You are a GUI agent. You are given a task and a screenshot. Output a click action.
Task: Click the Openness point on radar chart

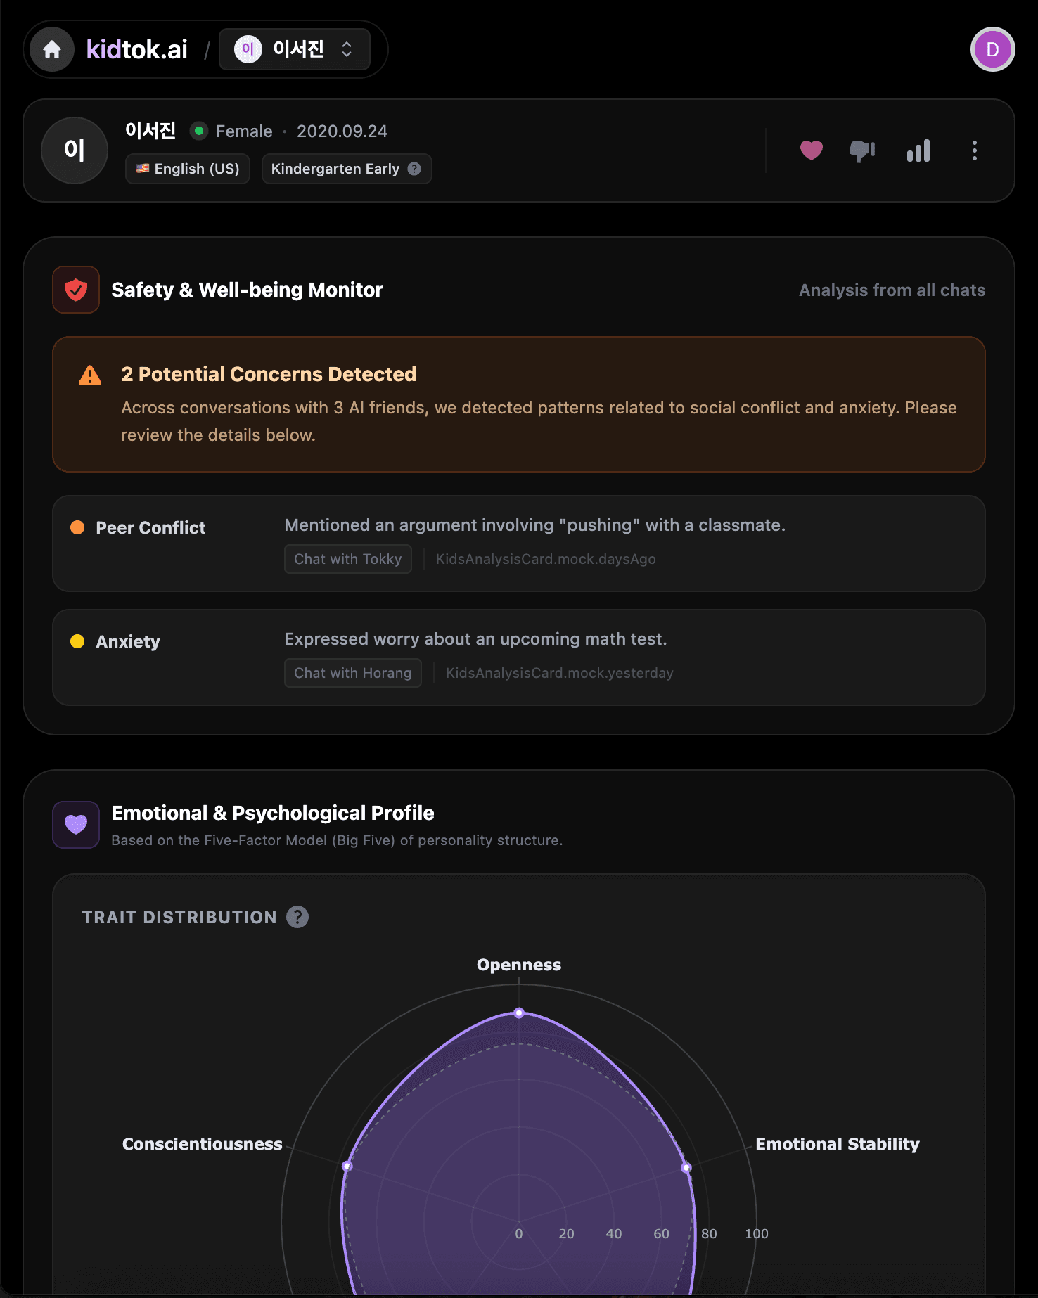(x=519, y=1013)
